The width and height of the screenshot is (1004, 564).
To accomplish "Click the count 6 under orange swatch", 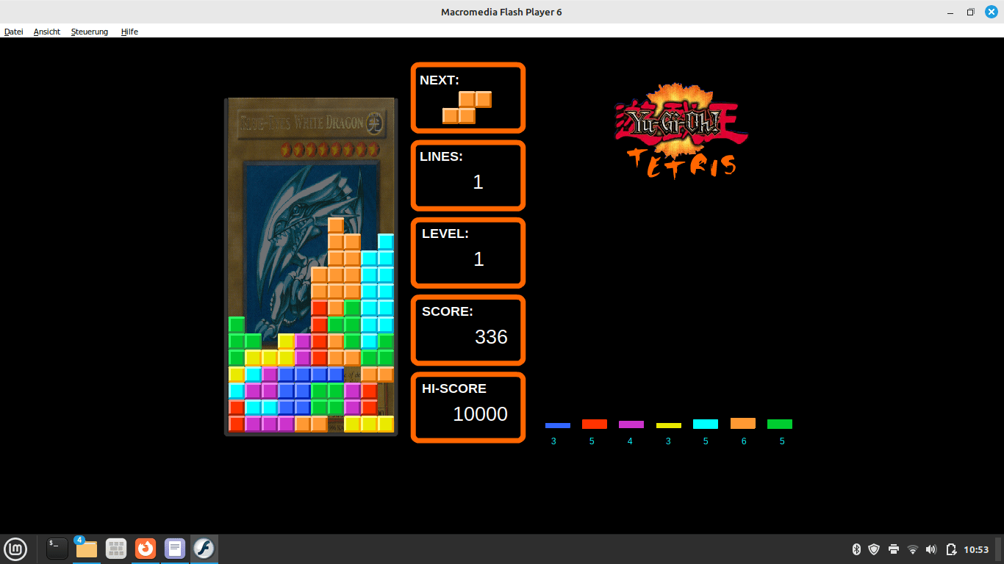I will point(744,441).
